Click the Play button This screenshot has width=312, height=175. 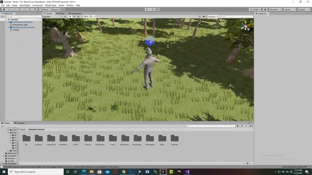click(x=147, y=9)
